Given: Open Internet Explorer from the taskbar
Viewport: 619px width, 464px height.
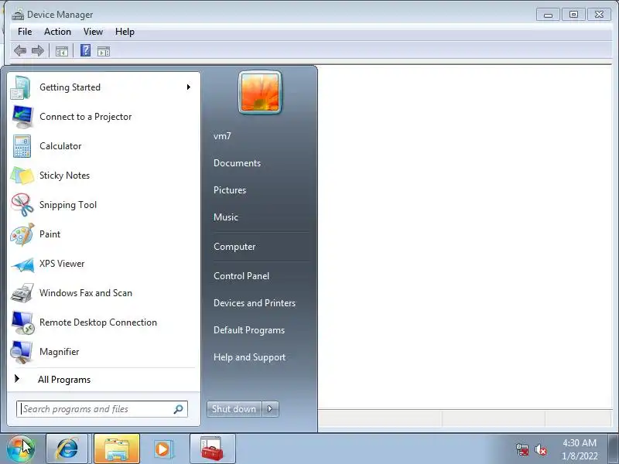Looking at the screenshot, I should [x=67, y=449].
